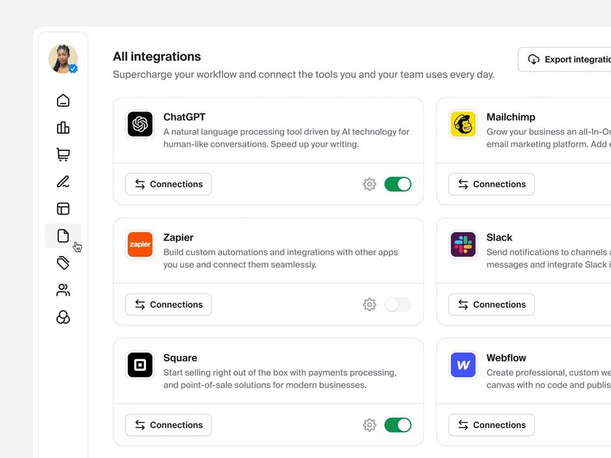Open Slack Connections button
This screenshot has height=458, width=611.
(x=491, y=304)
